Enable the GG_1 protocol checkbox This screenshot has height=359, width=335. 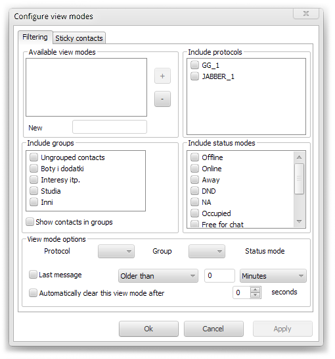click(x=194, y=65)
